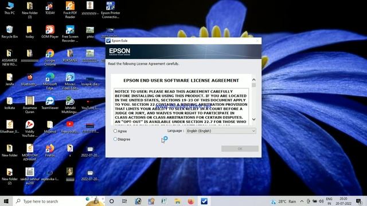Click the Epson installer taskbar button
Viewport: 367px width, 206px height.
(204, 201)
